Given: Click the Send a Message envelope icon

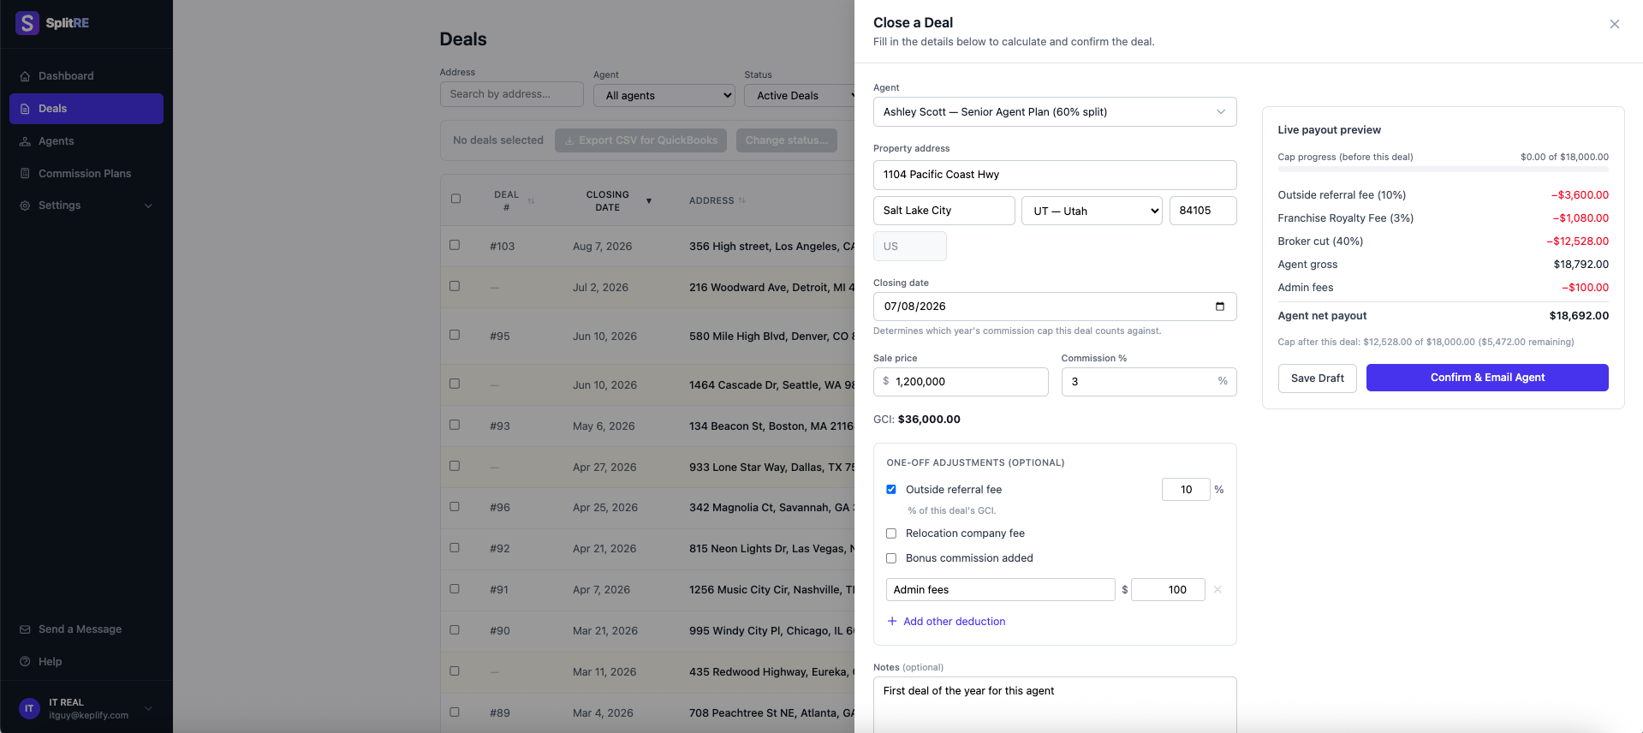Looking at the screenshot, I should coord(25,629).
